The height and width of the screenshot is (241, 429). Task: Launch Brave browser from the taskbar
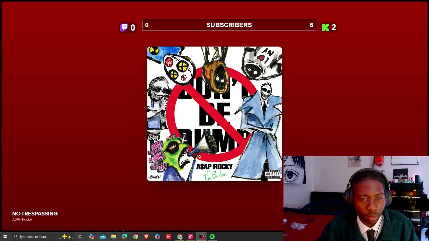point(146,237)
